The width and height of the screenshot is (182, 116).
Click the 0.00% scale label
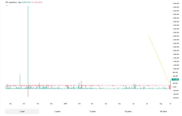[174, 87]
